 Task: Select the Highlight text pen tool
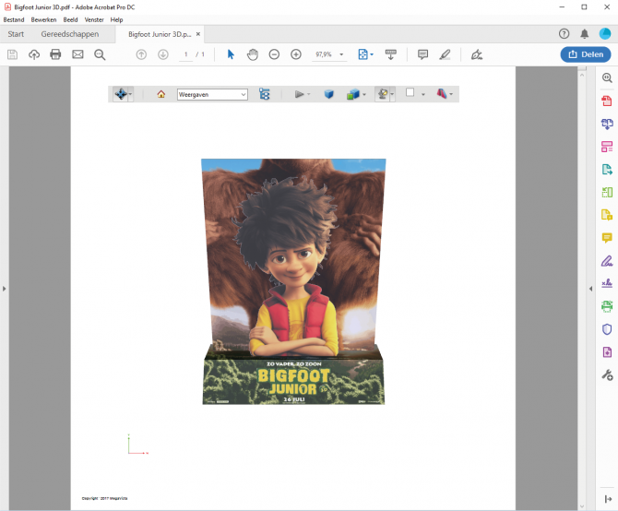click(x=445, y=54)
